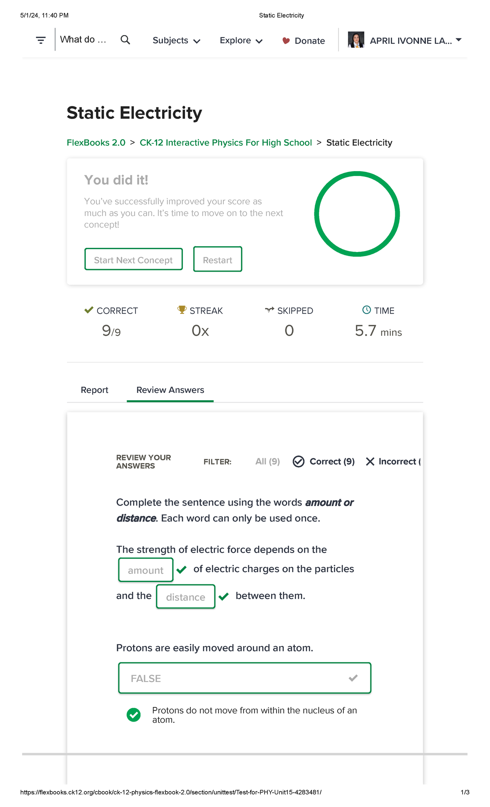This screenshot has width=490, height=807.
Task: Open the account menu dropdown arrow
Action: [459, 40]
